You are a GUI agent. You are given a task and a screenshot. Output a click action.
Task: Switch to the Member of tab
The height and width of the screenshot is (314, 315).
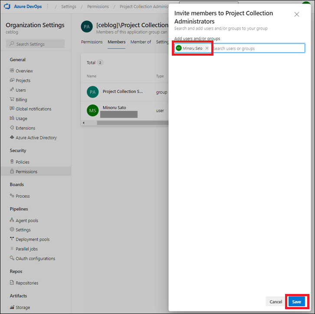pyautogui.click(x=141, y=42)
